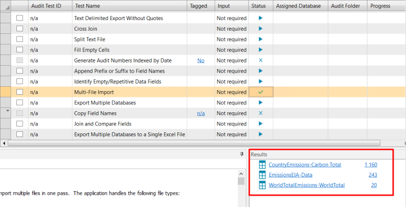Check the Split Text File checkbox
Image resolution: width=406 pixels, height=207 pixels.
point(20,39)
